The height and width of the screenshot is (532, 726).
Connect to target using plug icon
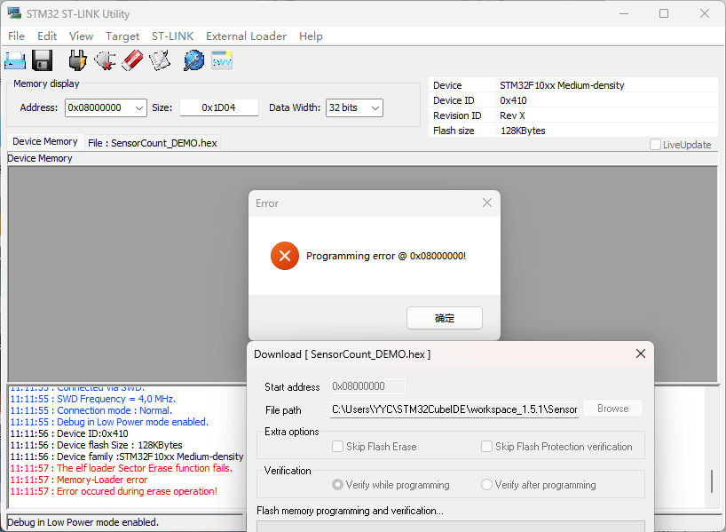tap(77, 60)
